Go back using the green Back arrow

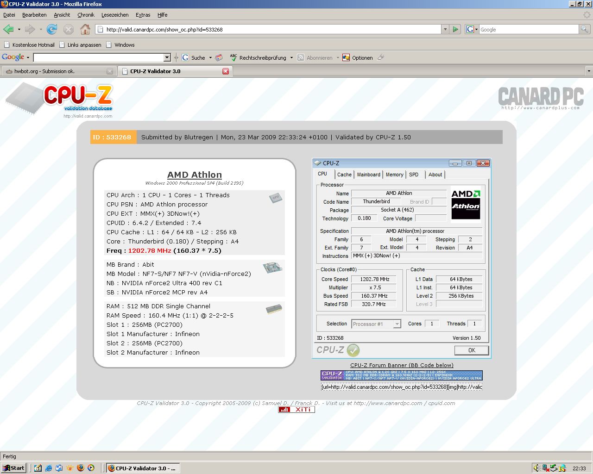click(x=8, y=30)
